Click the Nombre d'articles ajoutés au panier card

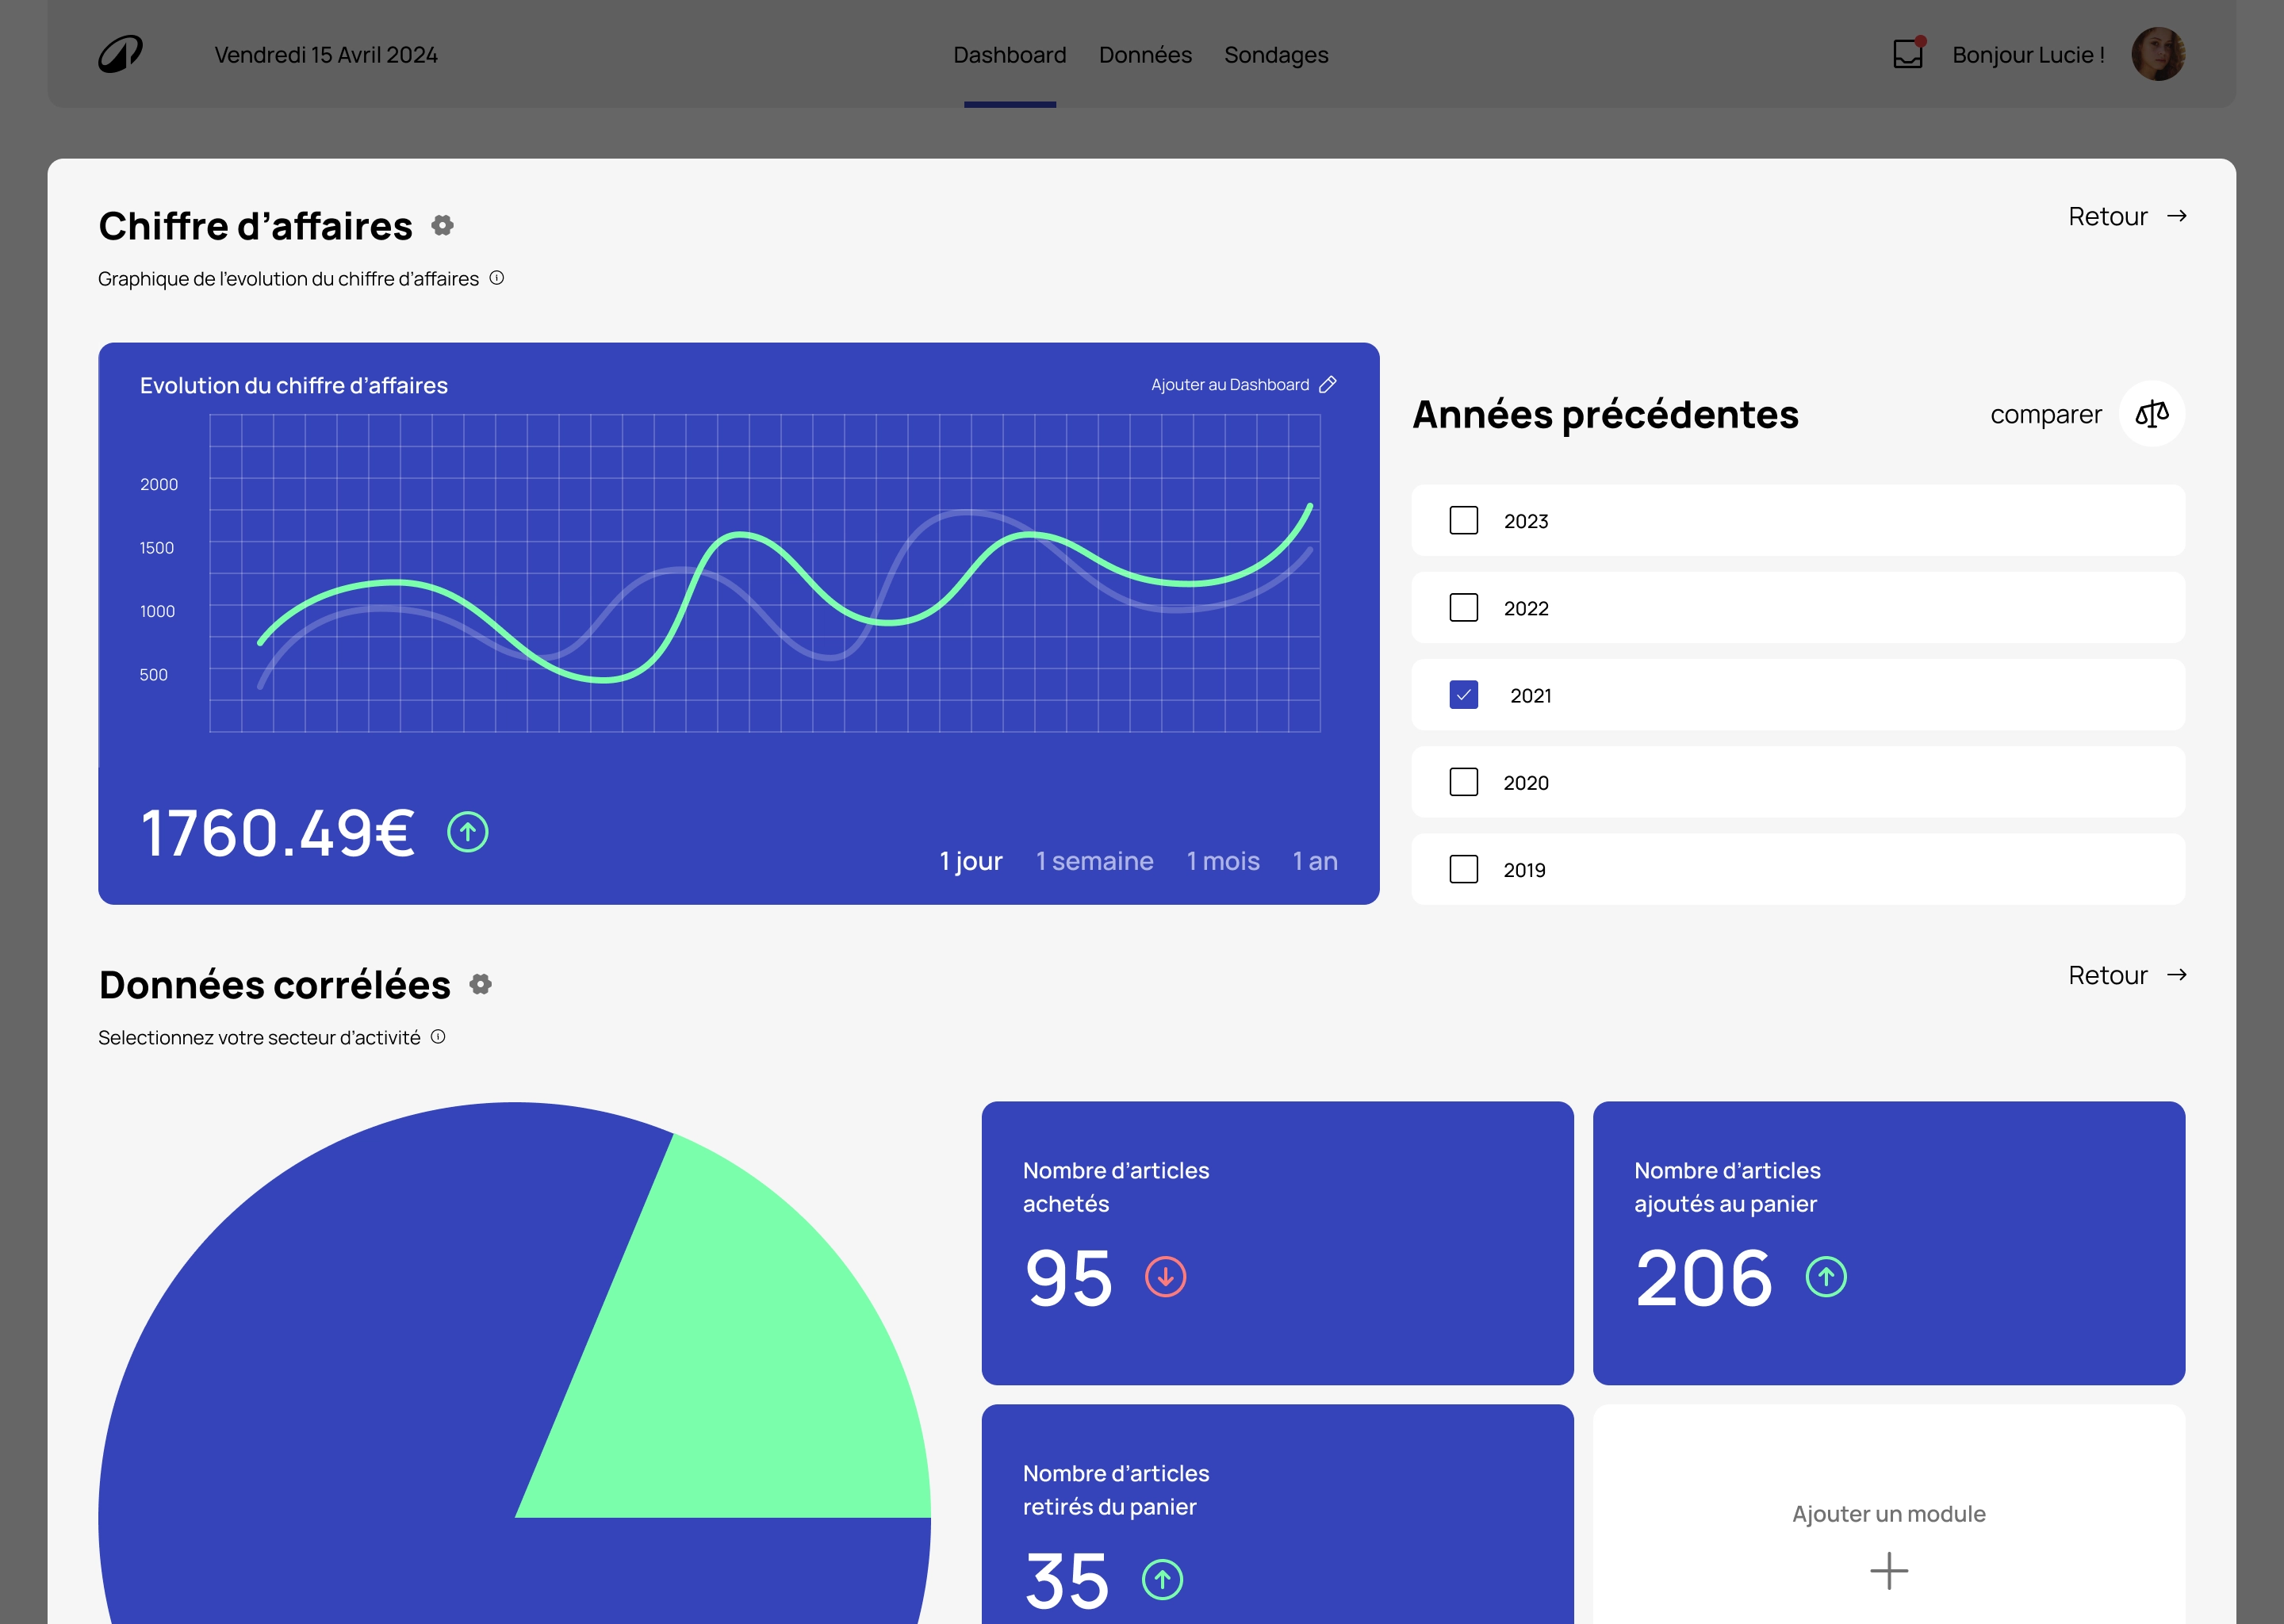coord(1888,1243)
